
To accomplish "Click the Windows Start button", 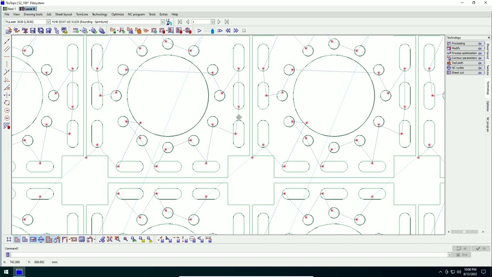I will click(6, 272).
